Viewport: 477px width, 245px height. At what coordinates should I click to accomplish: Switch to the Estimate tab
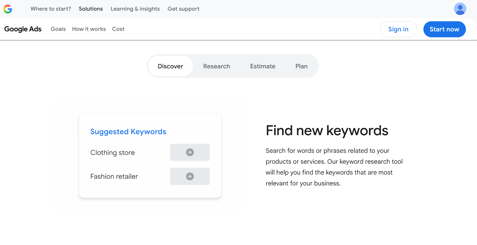pyautogui.click(x=263, y=66)
